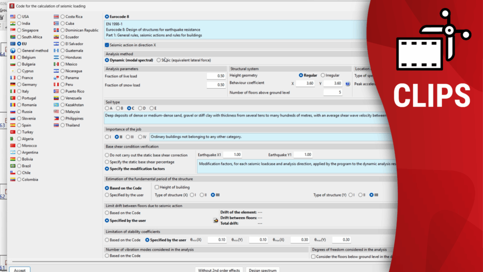Enable the Height of building checkbox
Viewport: 483px width, 272px height.
click(157, 187)
